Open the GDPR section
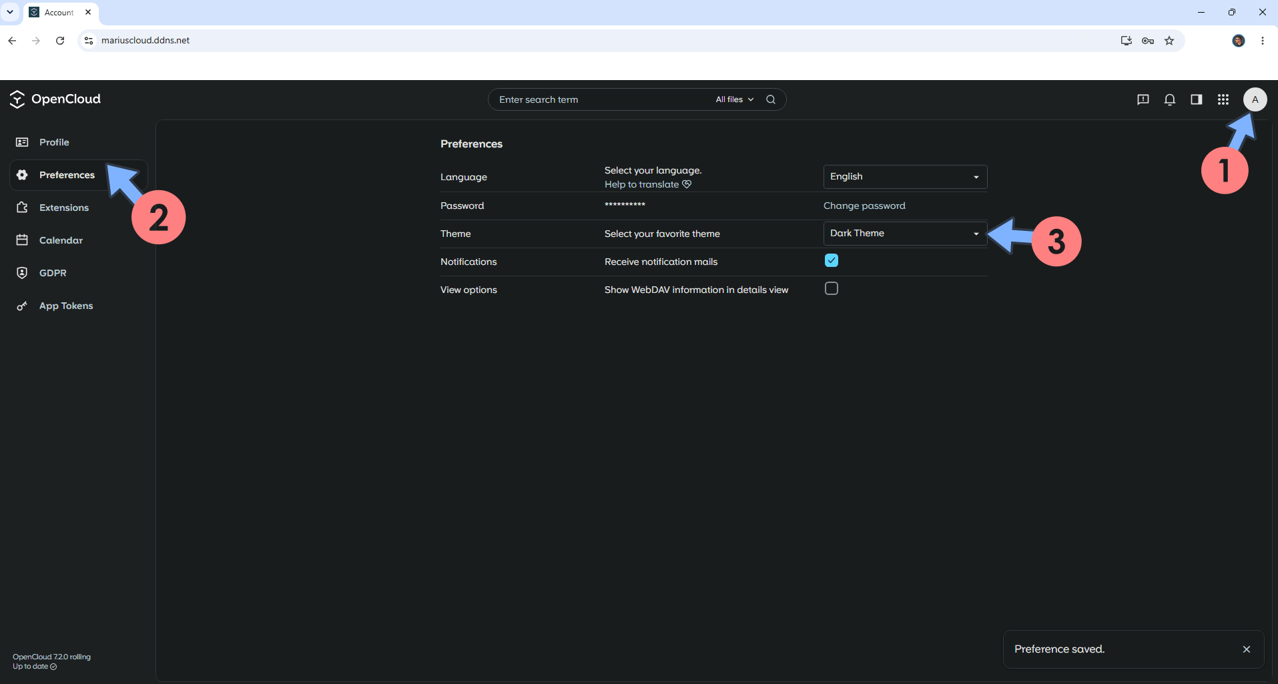This screenshot has height=684, width=1278. [x=79, y=273]
